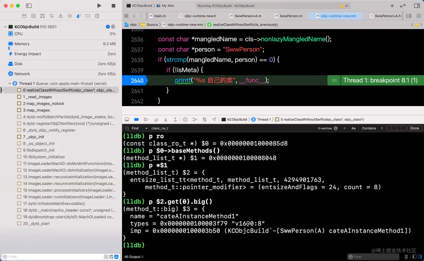The width and height of the screenshot is (424, 261).
Task: Switch to the objc-runtime-new.h tab
Action: coord(198,16)
